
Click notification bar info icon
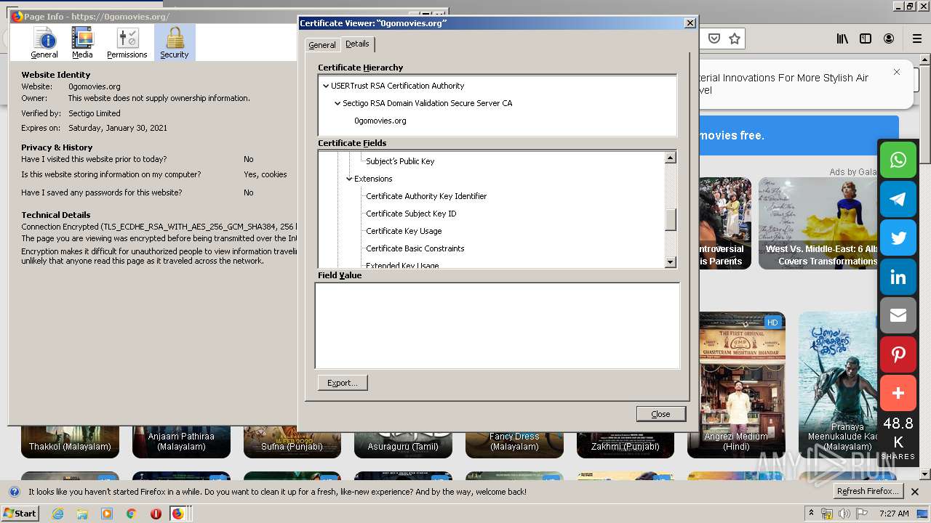point(15,492)
